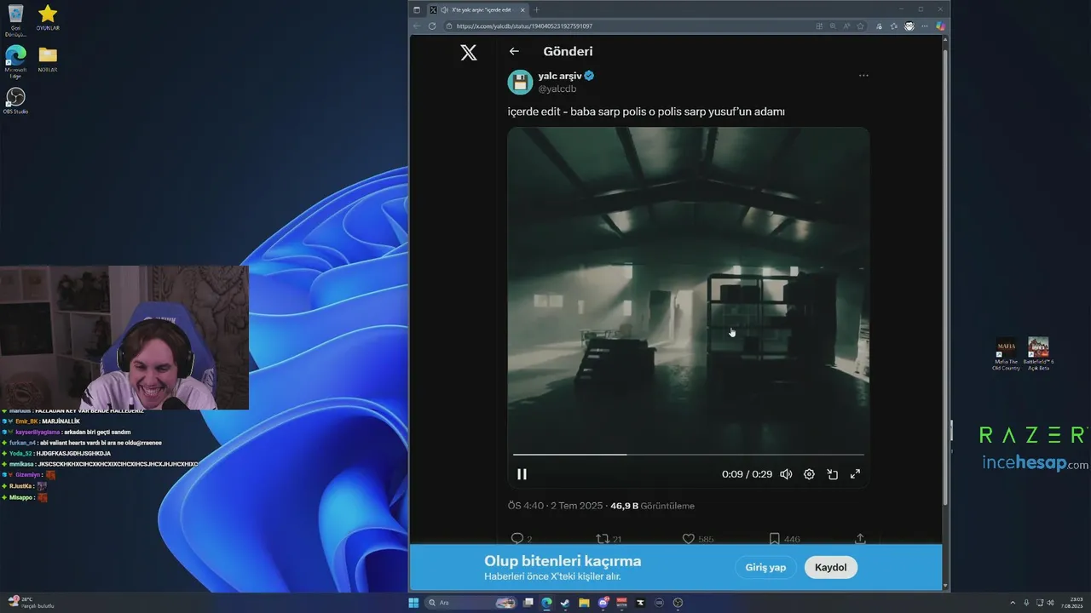Open Steam from the taskbar
Image resolution: width=1091 pixels, height=613 pixels.
click(564, 603)
